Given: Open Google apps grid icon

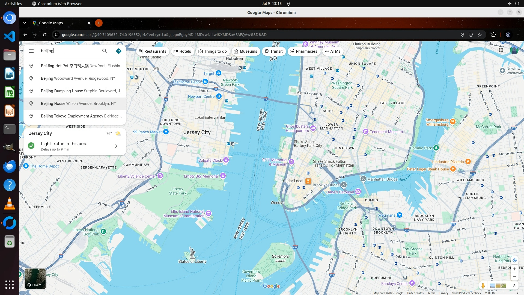Looking at the screenshot, I should tap(501, 50).
